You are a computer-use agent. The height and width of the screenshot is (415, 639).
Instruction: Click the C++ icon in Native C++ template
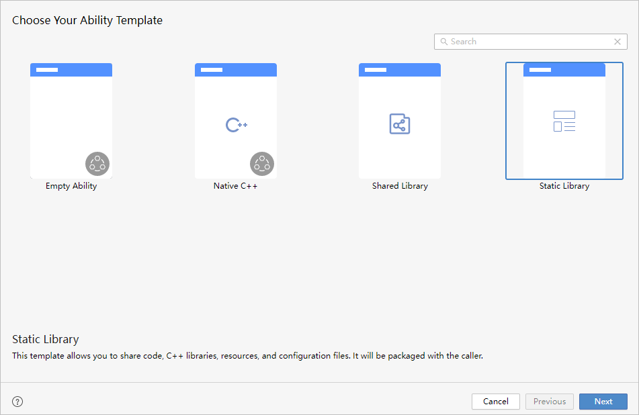pyautogui.click(x=236, y=125)
